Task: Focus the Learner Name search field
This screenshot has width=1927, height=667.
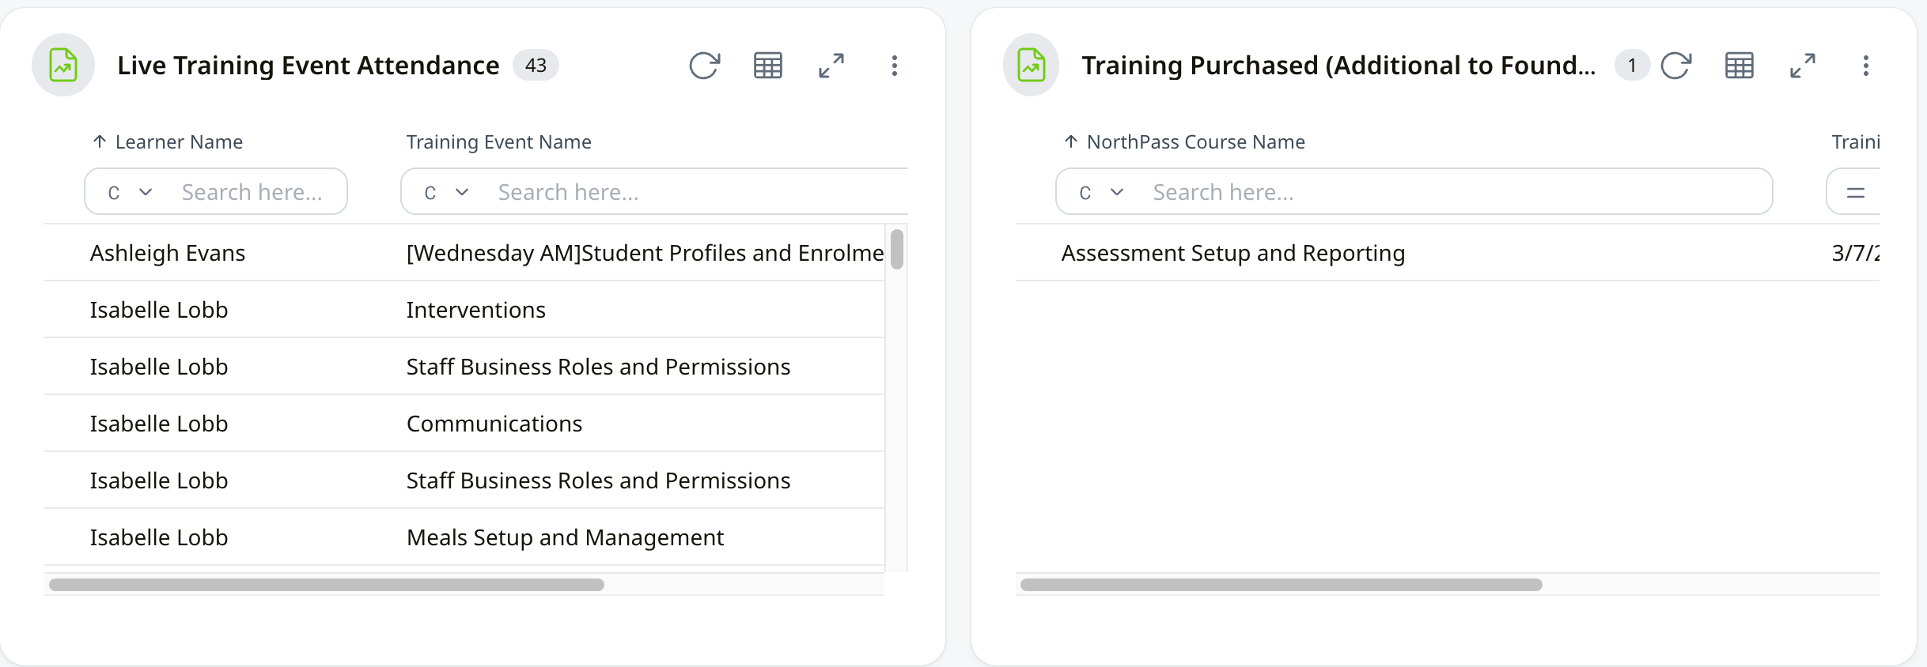Action: click(253, 192)
